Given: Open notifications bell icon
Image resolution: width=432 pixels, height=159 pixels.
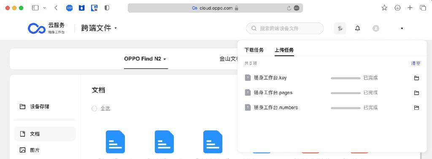Looking at the screenshot, I should (357, 28).
